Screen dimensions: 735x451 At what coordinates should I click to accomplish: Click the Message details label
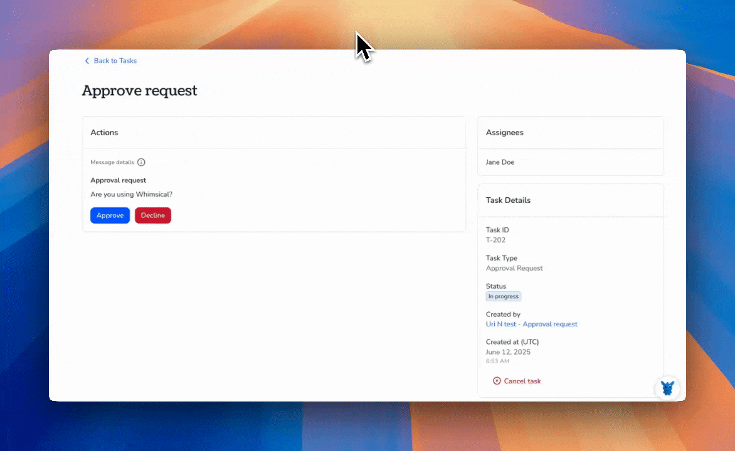pos(112,162)
